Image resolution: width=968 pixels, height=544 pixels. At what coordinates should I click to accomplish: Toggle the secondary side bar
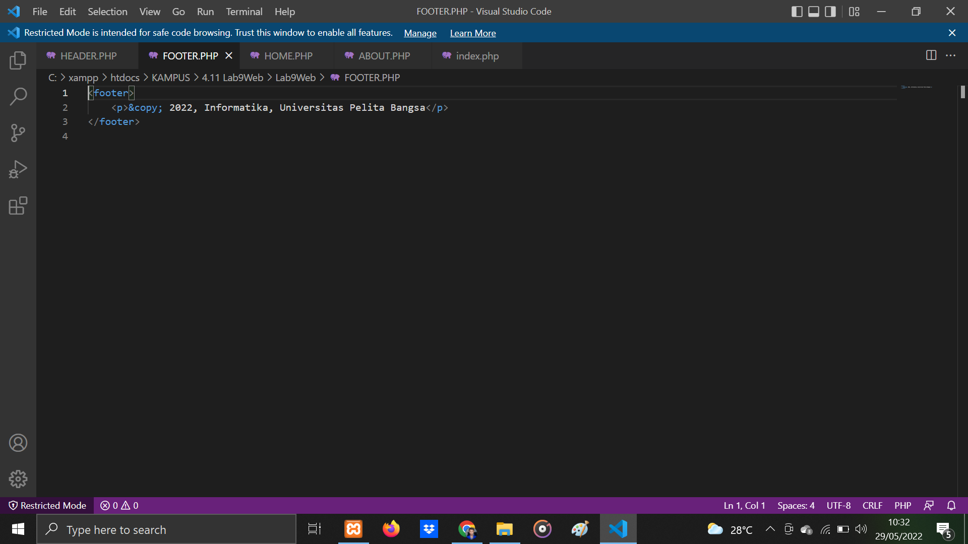(x=830, y=11)
